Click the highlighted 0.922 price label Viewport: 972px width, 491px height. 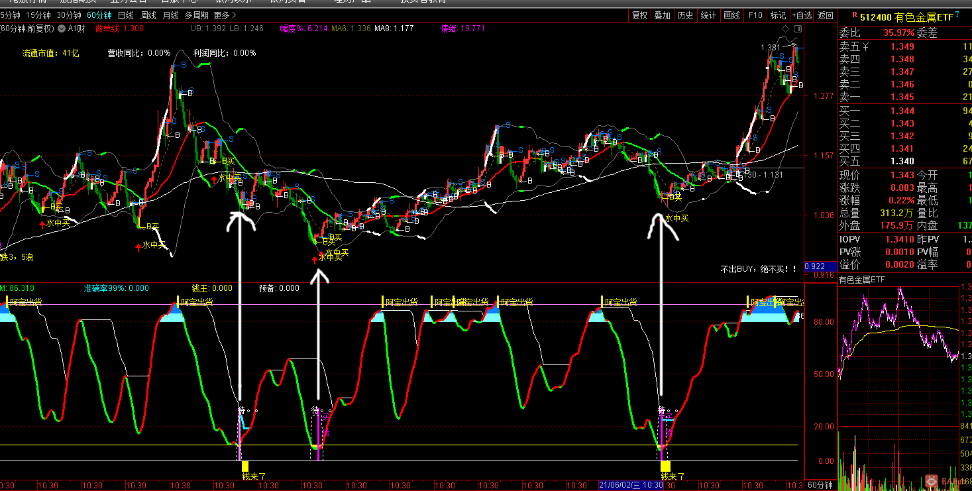coord(819,266)
